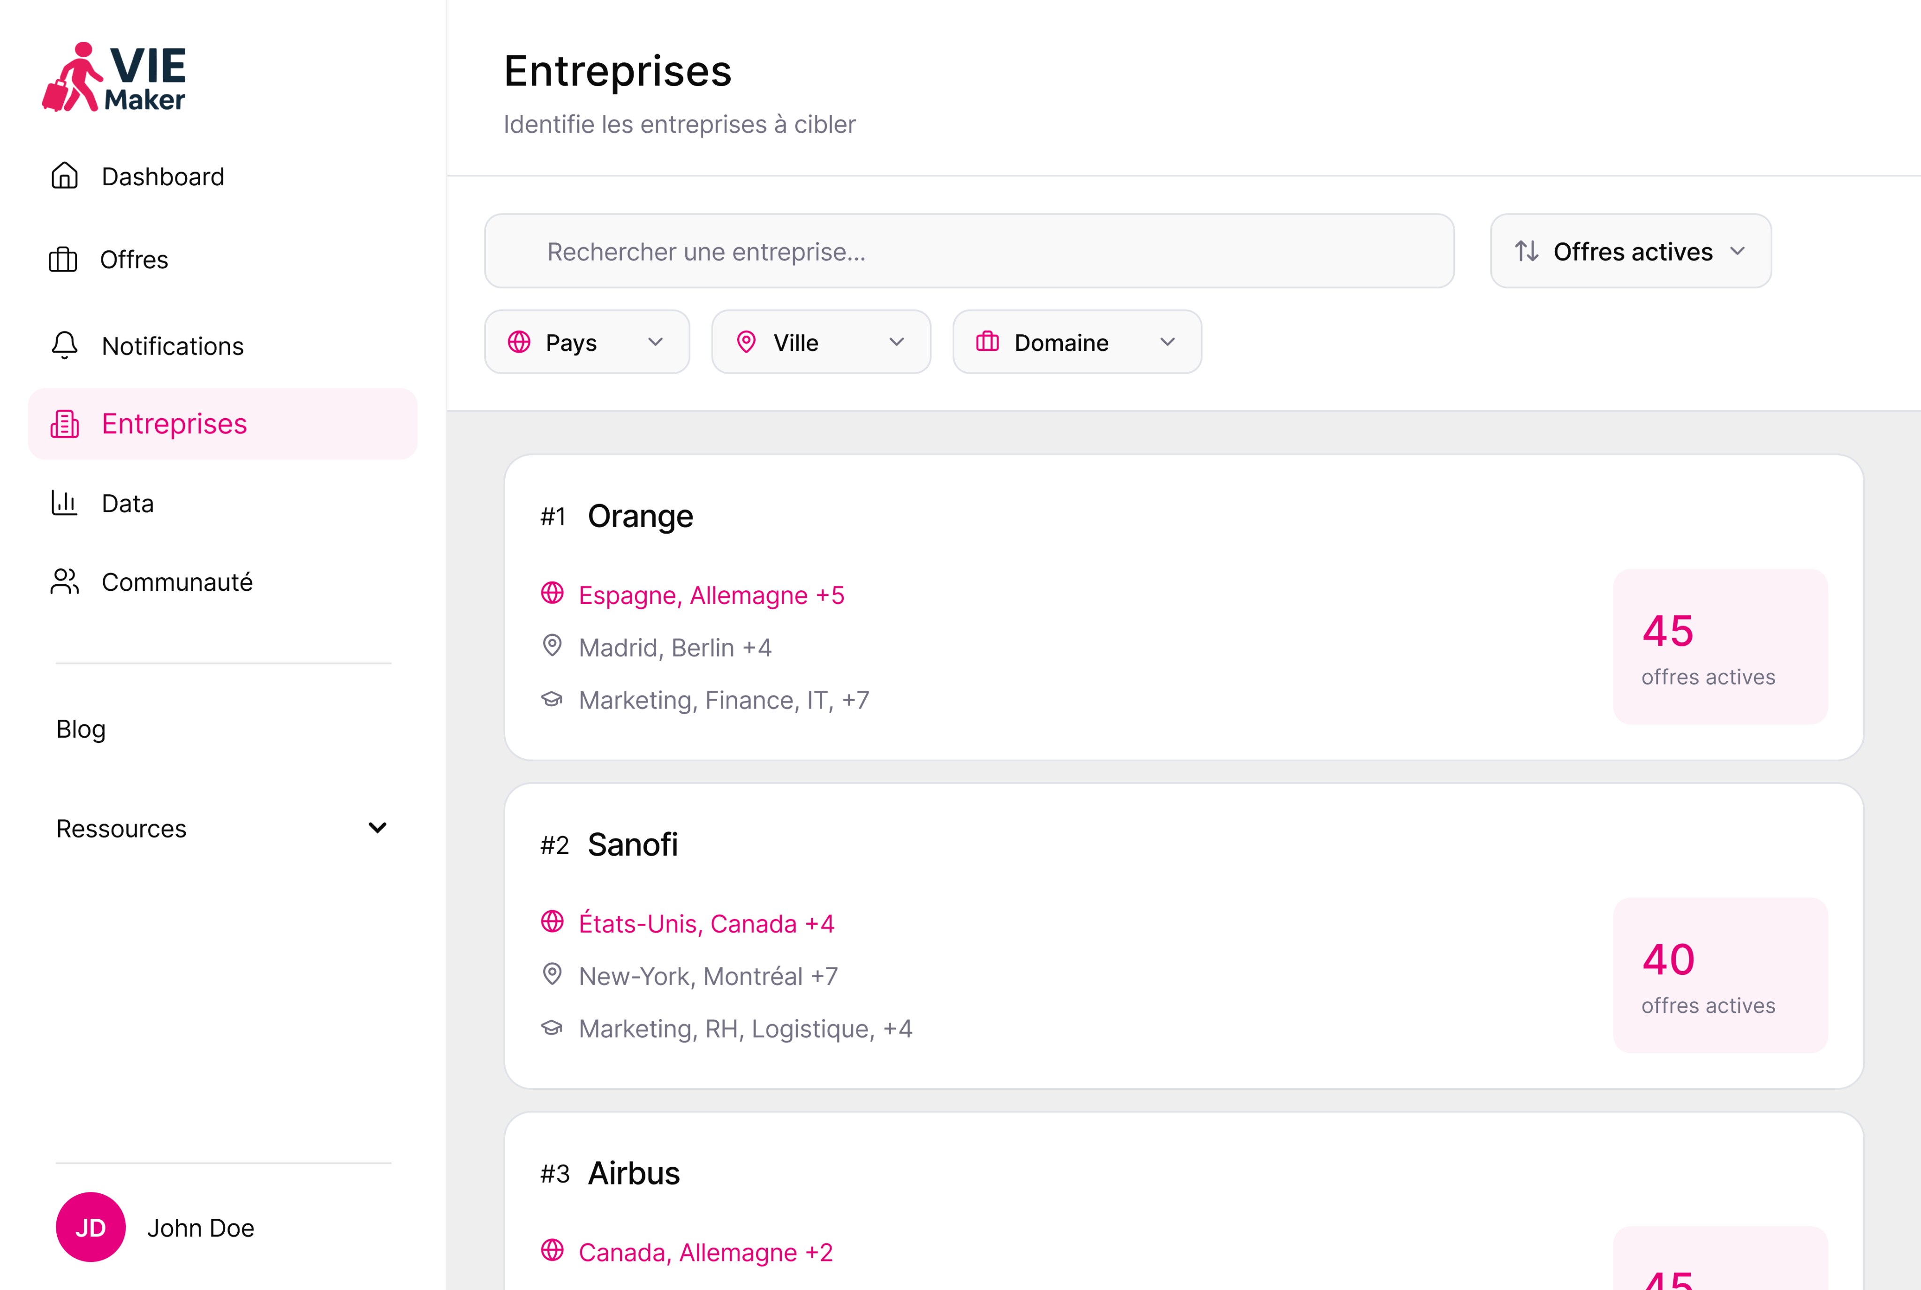Open the Pays filter dropdown
The image size is (1921, 1290).
click(x=587, y=342)
